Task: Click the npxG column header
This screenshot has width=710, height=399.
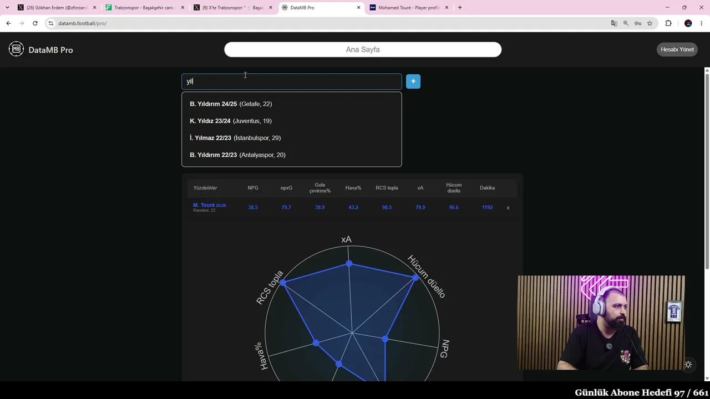Action: pos(286,188)
